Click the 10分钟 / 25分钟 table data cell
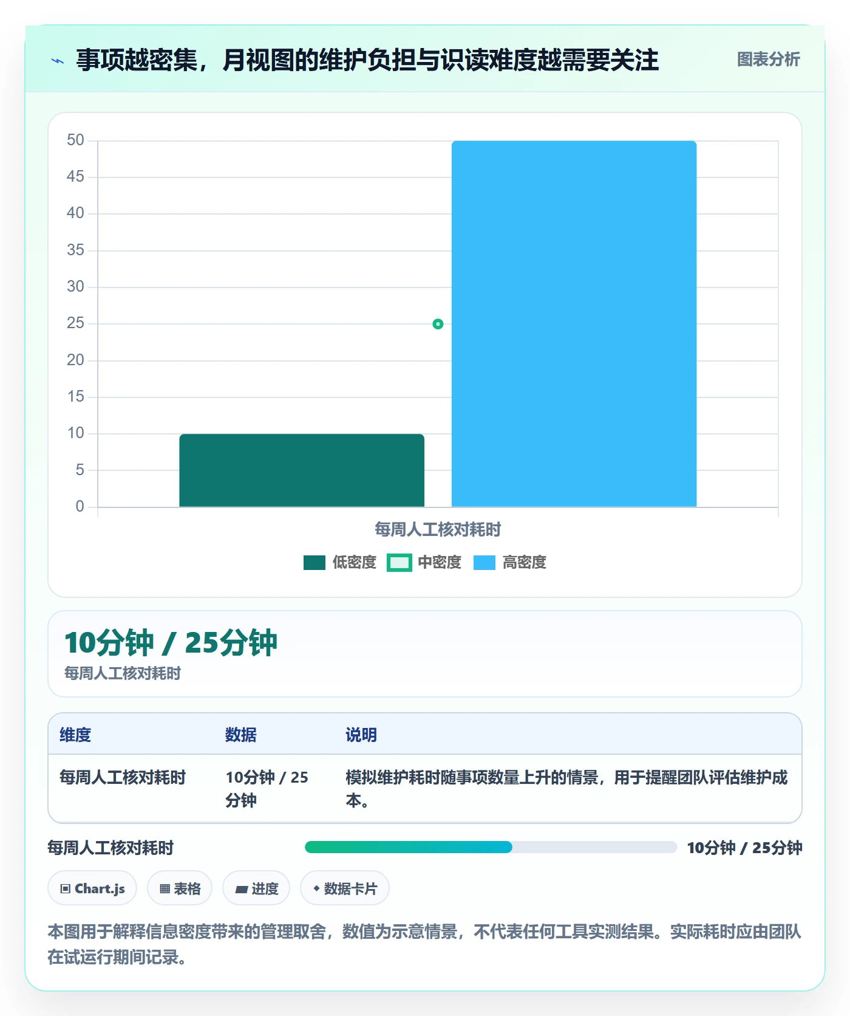 click(x=267, y=789)
